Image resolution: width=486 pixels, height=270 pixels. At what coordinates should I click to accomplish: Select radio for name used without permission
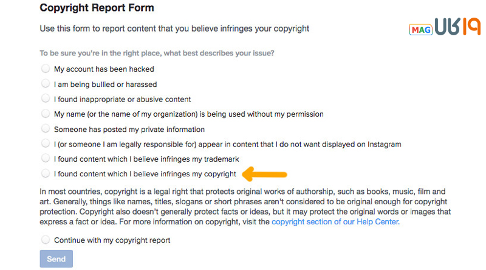coord(46,114)
